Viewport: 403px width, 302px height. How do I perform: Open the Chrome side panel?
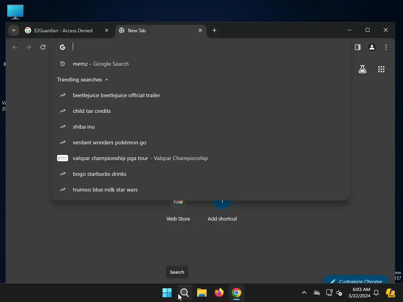[358, 47]
